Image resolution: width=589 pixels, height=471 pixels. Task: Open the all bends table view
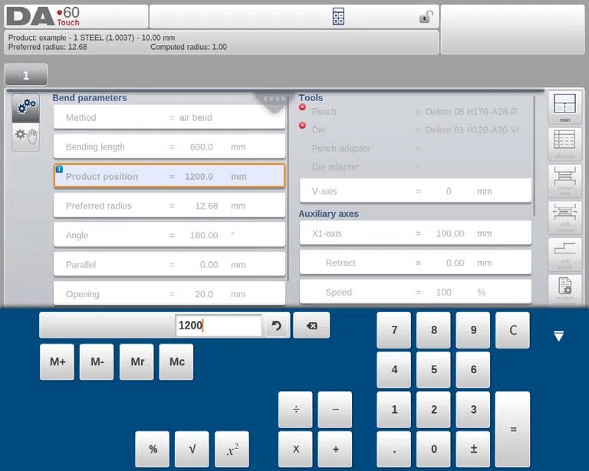click(x=564, y=144)
